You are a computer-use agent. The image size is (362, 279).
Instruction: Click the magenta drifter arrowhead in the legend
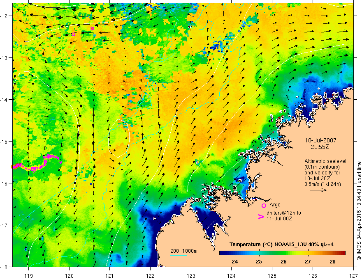[261, 217]
